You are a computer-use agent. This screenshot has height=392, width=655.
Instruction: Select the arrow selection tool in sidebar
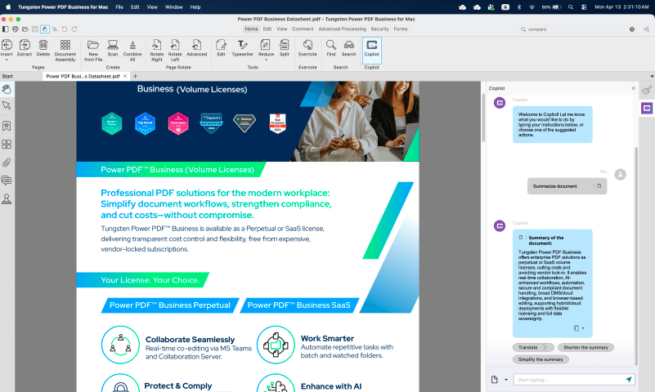click(x=7, y=105)
